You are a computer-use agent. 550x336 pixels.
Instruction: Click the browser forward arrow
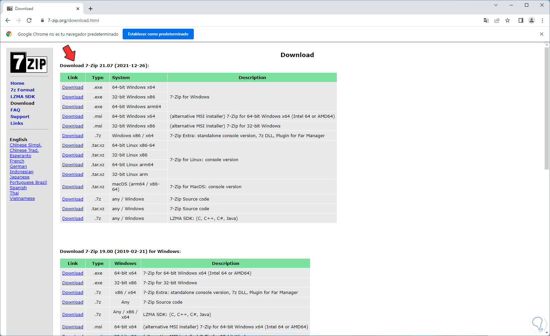[18, 20]
